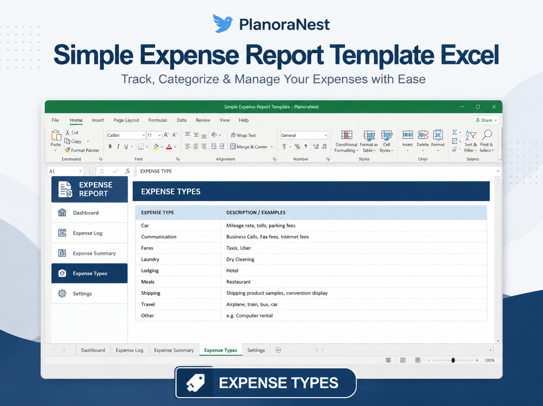Click the Borders icon
This screenshot has height=406, width=543.
pyautogui.click(x=141, y=147)
